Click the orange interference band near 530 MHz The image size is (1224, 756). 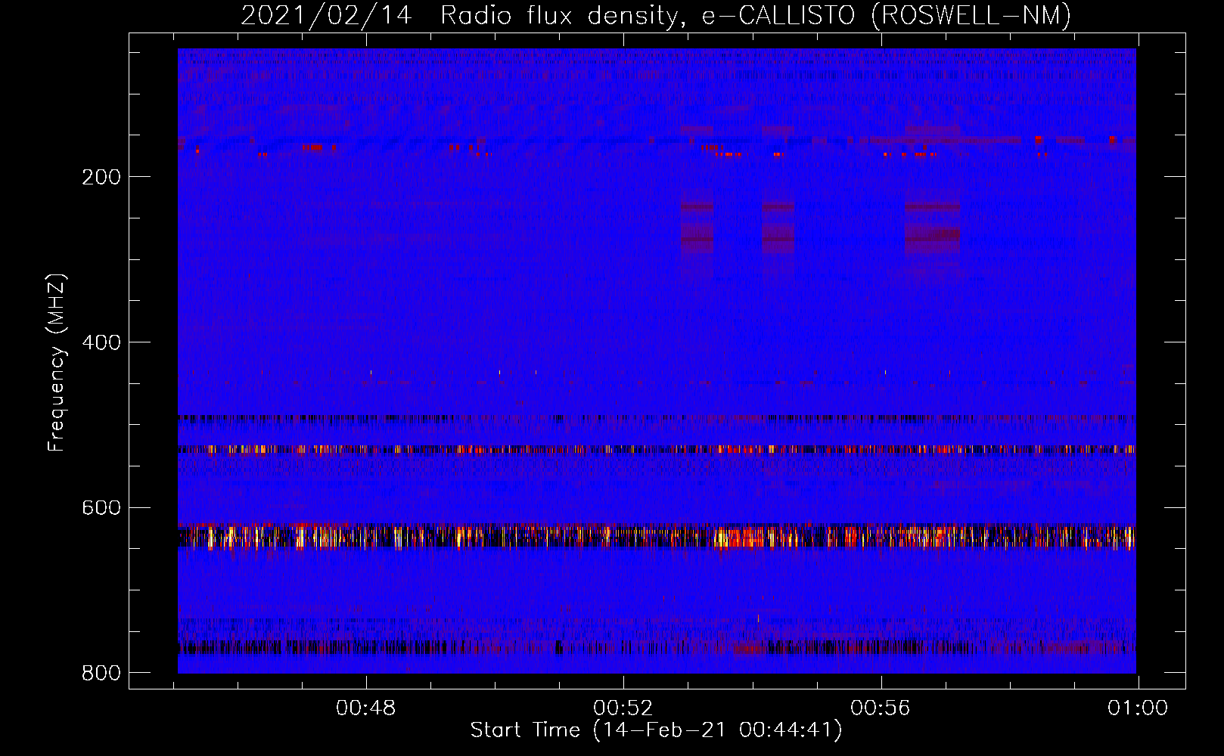657,450
